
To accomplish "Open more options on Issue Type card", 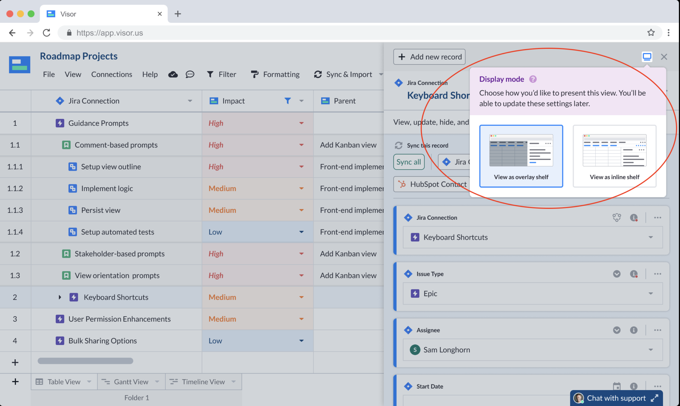I will pos(657,274).
